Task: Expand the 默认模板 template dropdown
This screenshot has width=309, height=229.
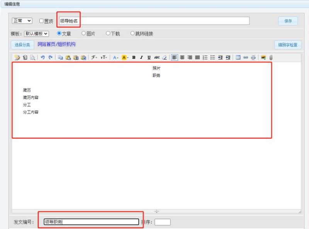Action: [x=36, y=34]
